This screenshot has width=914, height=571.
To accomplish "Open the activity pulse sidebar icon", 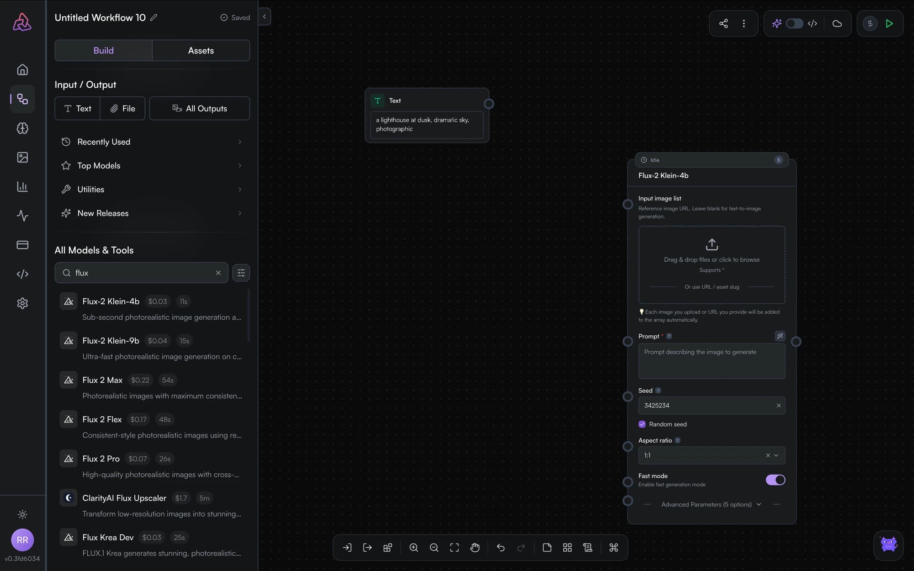I will pyautogui.click(x=22, y=216).
